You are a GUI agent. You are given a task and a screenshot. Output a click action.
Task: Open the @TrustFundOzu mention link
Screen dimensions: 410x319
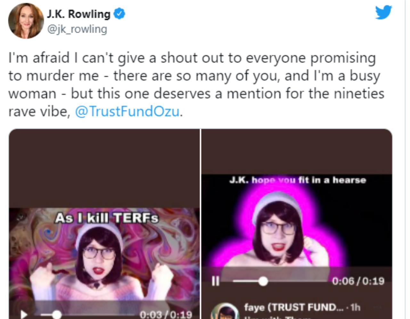coord(127,111)
